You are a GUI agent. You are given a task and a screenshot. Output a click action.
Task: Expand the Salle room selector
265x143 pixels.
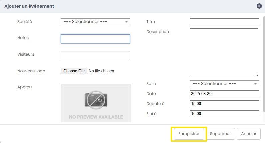[224, 84]
